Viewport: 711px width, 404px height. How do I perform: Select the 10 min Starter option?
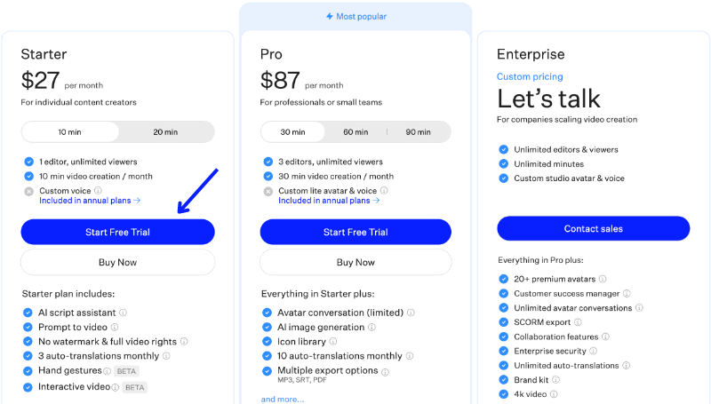click(x=69, y=132)
